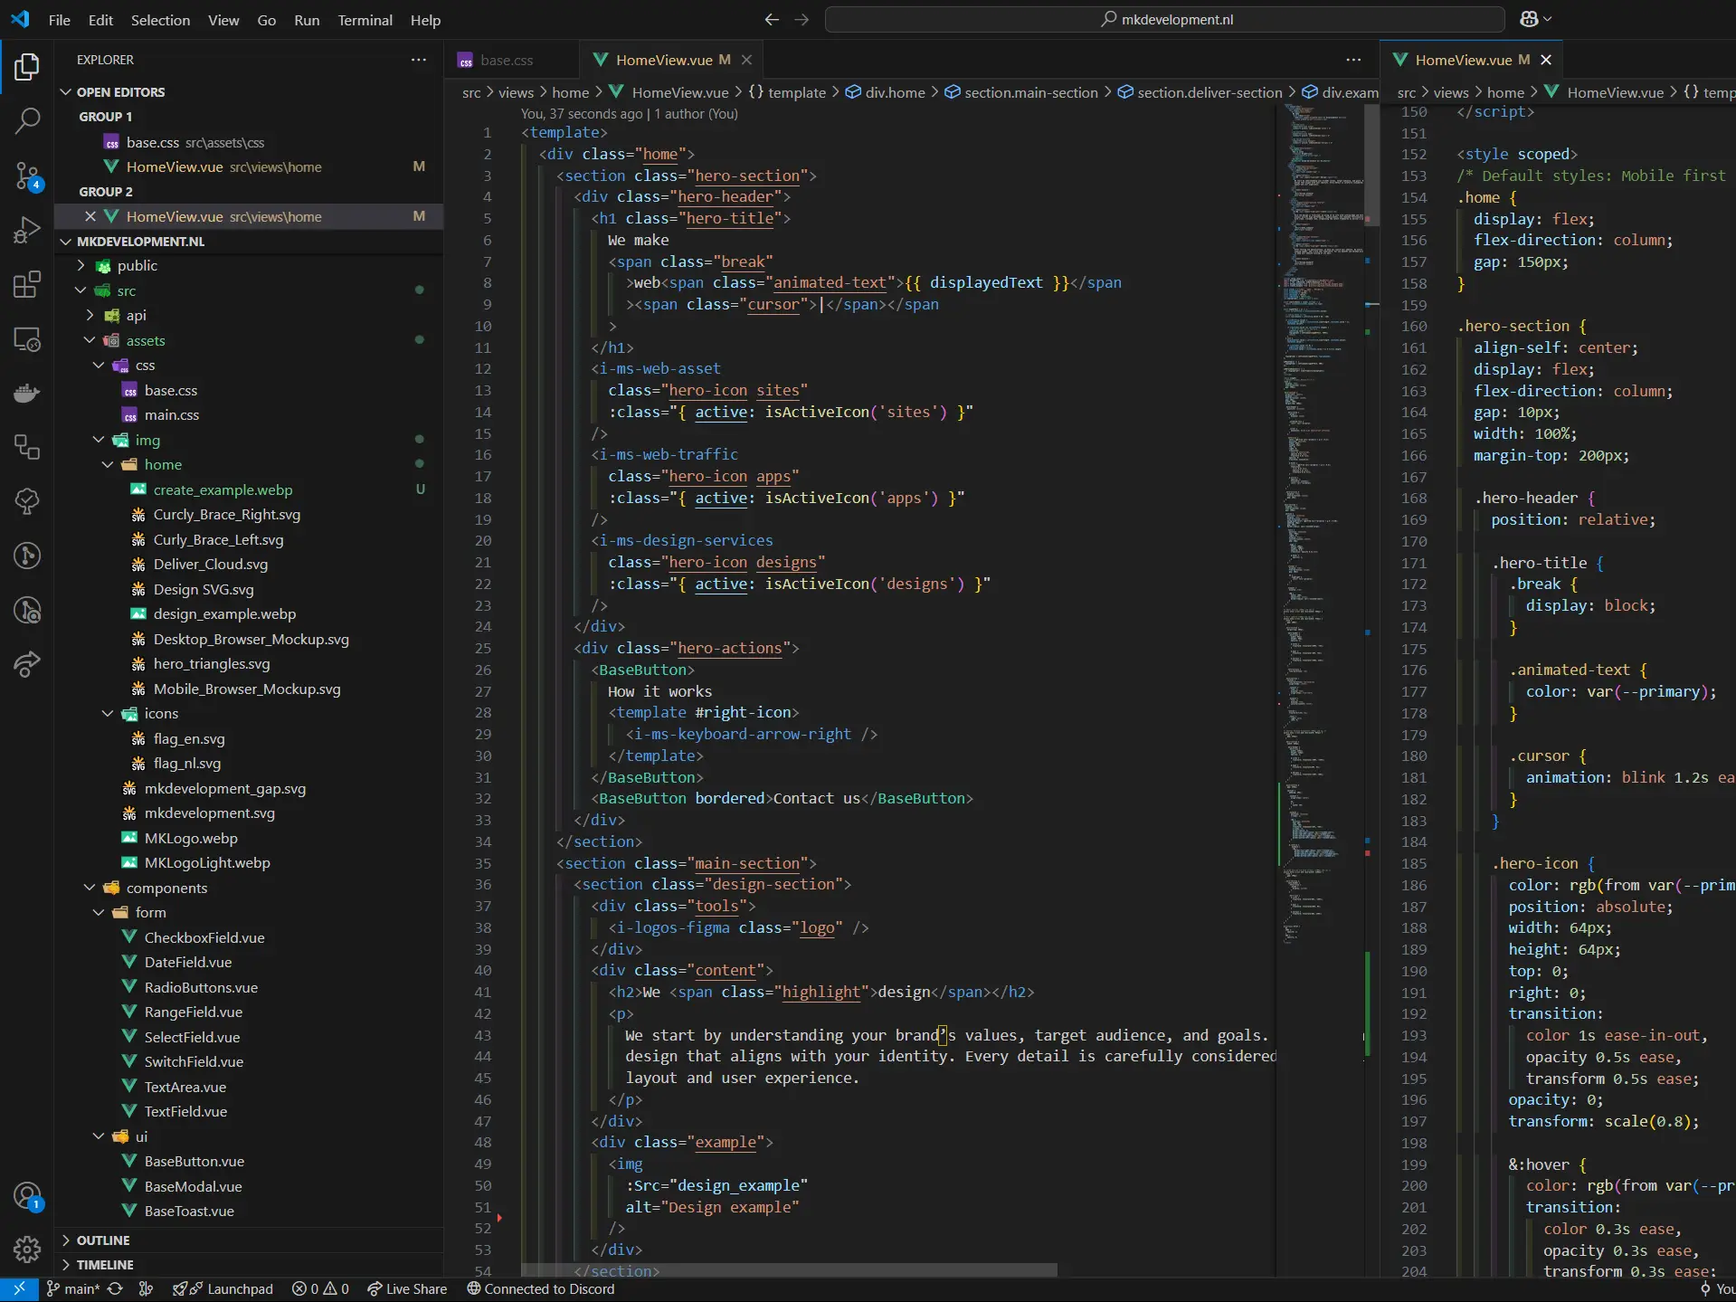Open the Manage gear icon
1736x1302 pixels.
pos(27,1250)
